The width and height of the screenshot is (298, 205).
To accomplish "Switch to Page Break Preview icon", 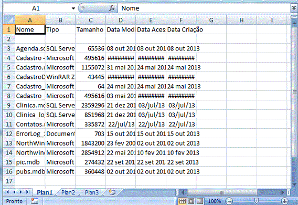I will [199, 201].
